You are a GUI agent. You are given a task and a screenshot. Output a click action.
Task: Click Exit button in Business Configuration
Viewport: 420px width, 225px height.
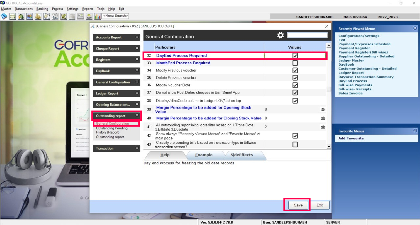320,205
